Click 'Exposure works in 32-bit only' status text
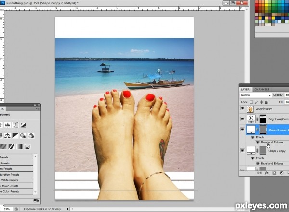Screen dimensions: 289x212 [x=42, y=209]
